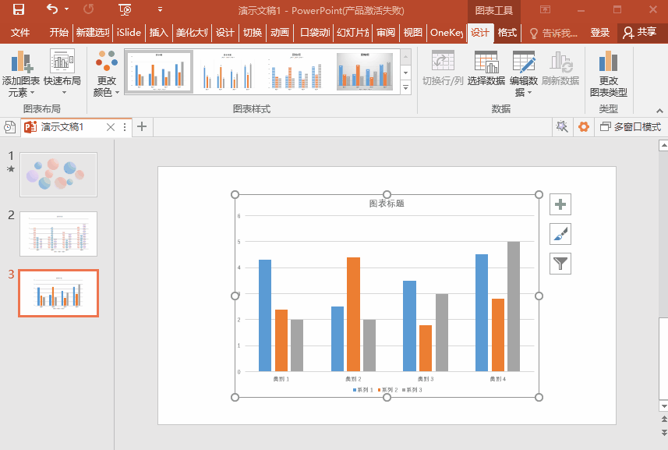Collapse the ribbon with the arrow
Image resolution: width=668 pixels, height=450 pixels.
pos(659,111)
